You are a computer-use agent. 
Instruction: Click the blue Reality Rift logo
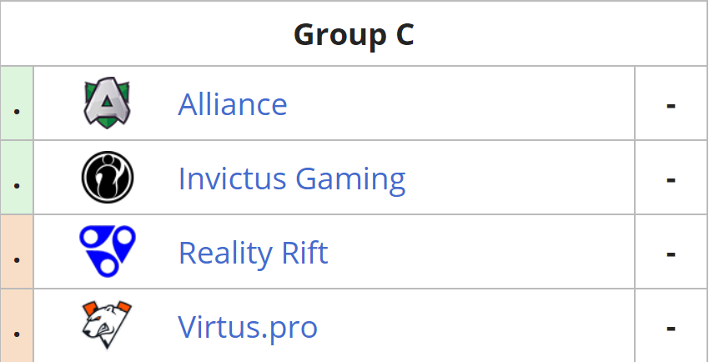point(108,251)
